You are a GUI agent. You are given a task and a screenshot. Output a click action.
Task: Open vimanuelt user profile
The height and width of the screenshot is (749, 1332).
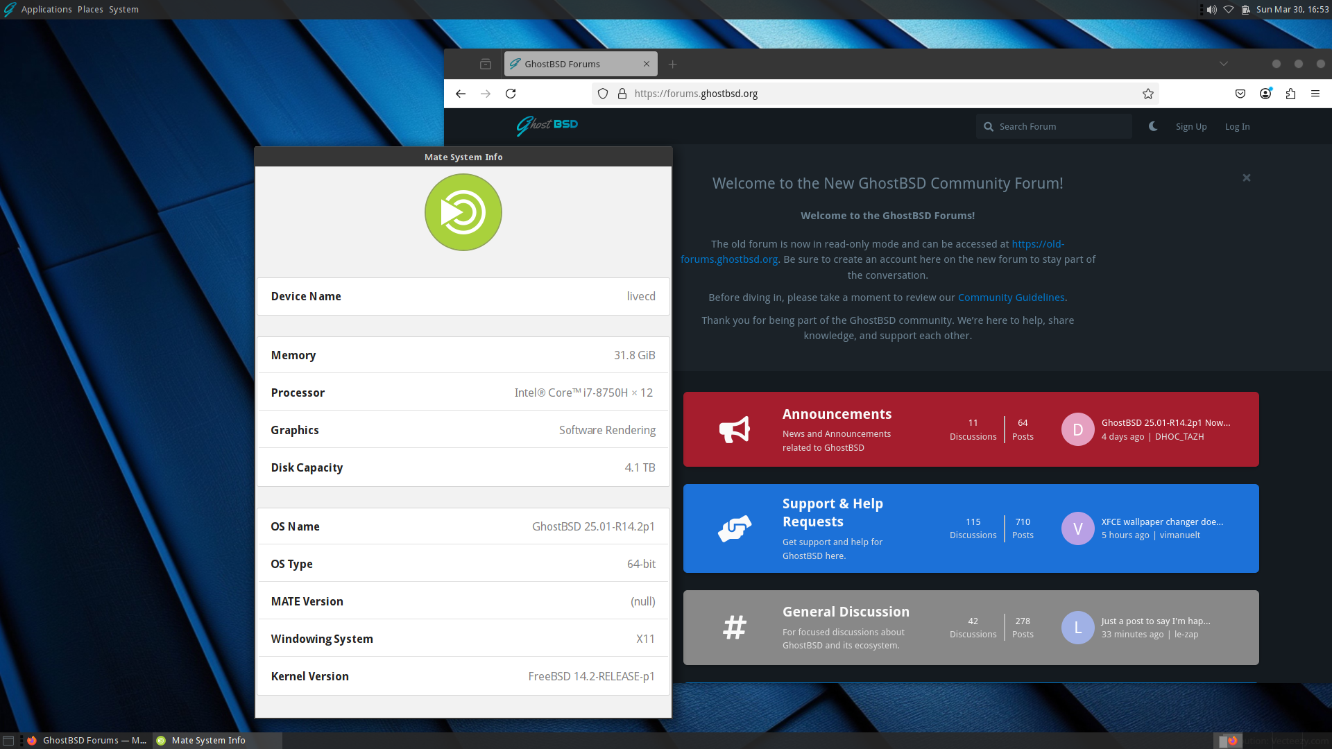[1180, 535]
